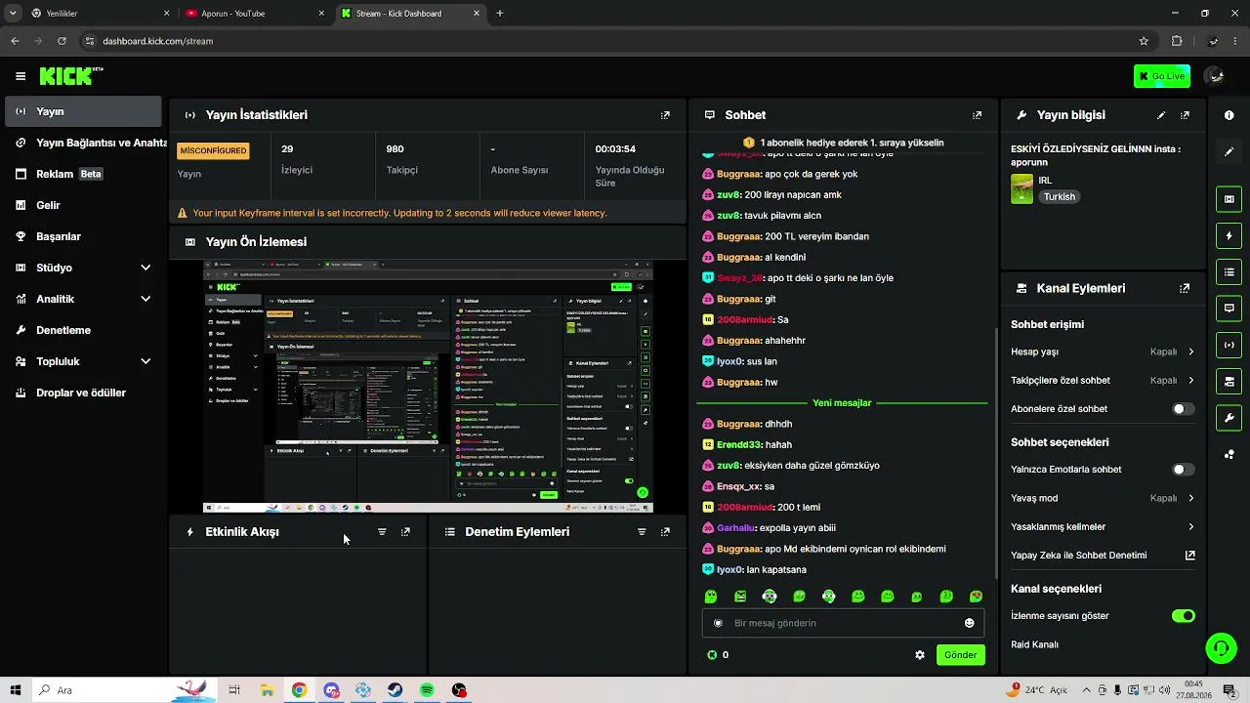Edit stream info via Yayın bilgisi pencil

(x=1161, y=115)
